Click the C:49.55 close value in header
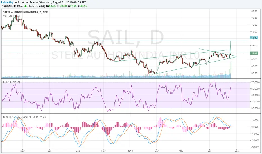The height and width of the screenshot is (154, 262). (82, 6)
